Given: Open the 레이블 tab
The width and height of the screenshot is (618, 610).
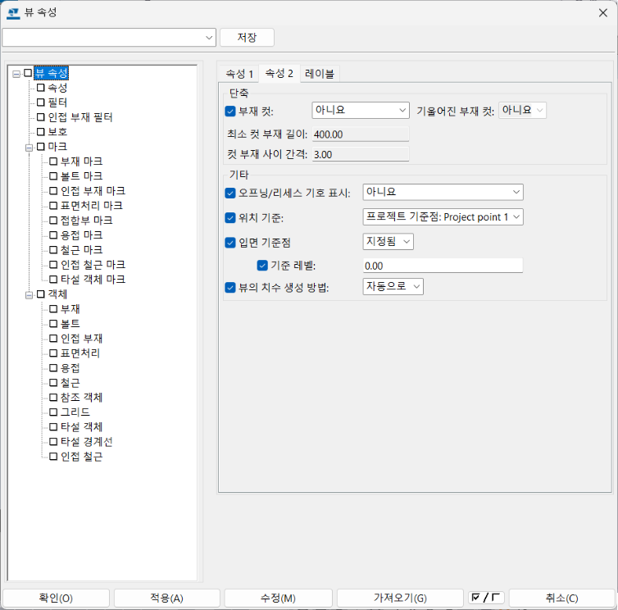Looking at the screenshot, I should [320, 73].
